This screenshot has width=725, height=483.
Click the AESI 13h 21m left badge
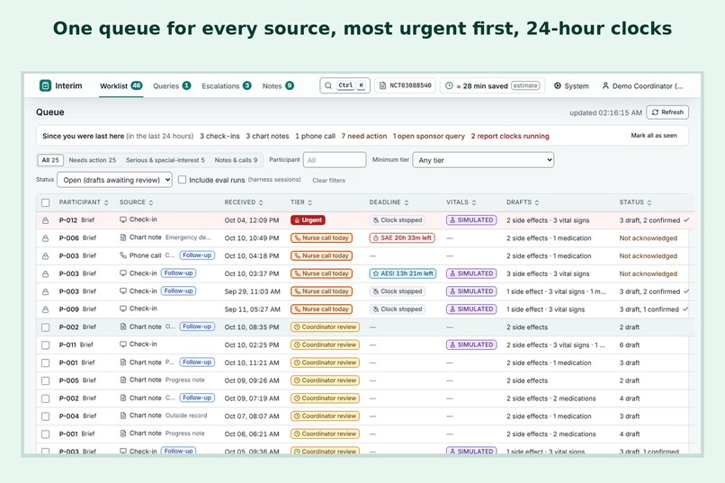pos(403,273)
